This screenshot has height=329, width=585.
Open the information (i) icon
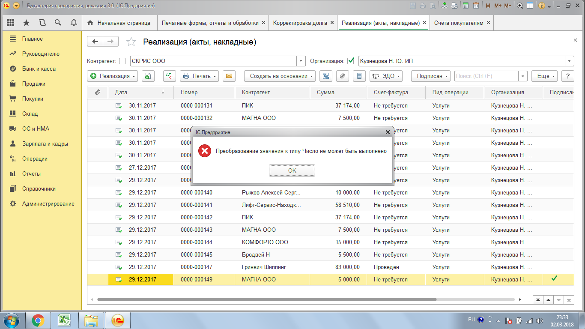(541, 6)
